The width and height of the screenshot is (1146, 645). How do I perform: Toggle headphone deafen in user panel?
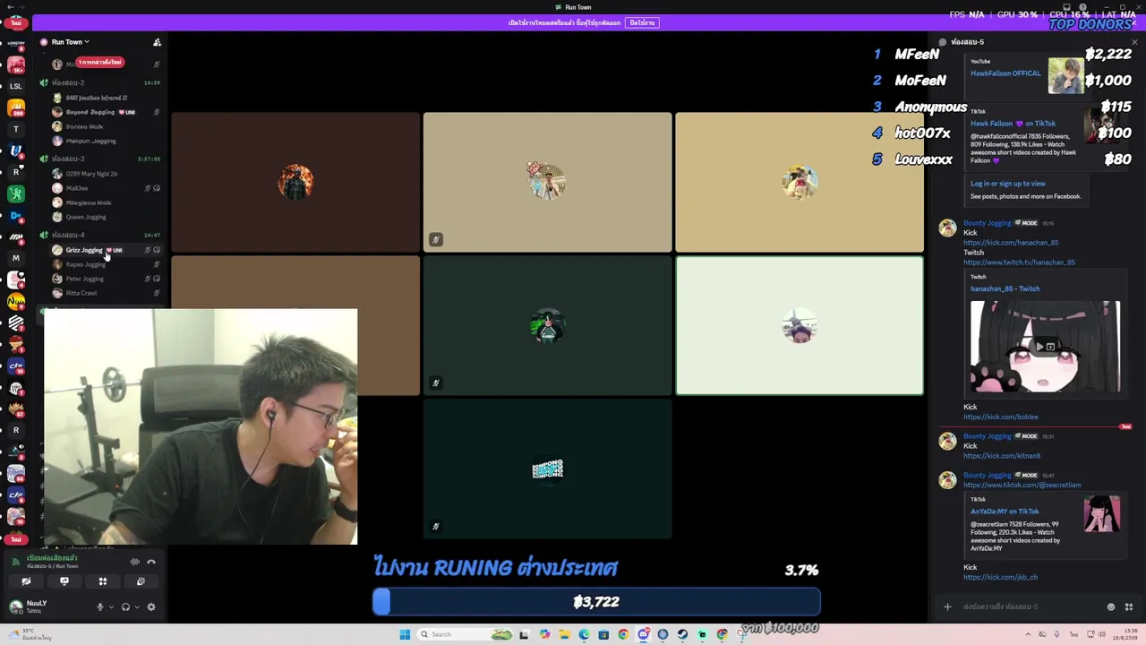(x=125, y=606)
